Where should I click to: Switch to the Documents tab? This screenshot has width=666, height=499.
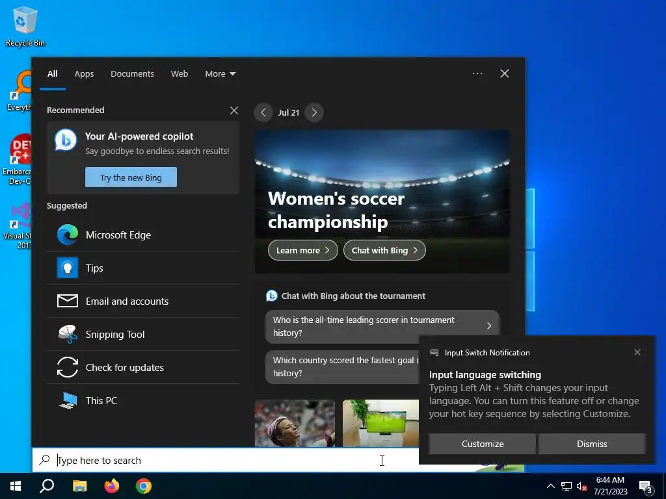pyautogui.click(x=132, y=74)
